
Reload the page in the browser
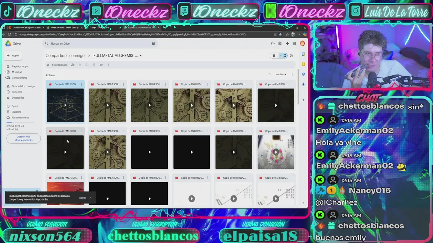pyautogui.click(x=9, y=34)
